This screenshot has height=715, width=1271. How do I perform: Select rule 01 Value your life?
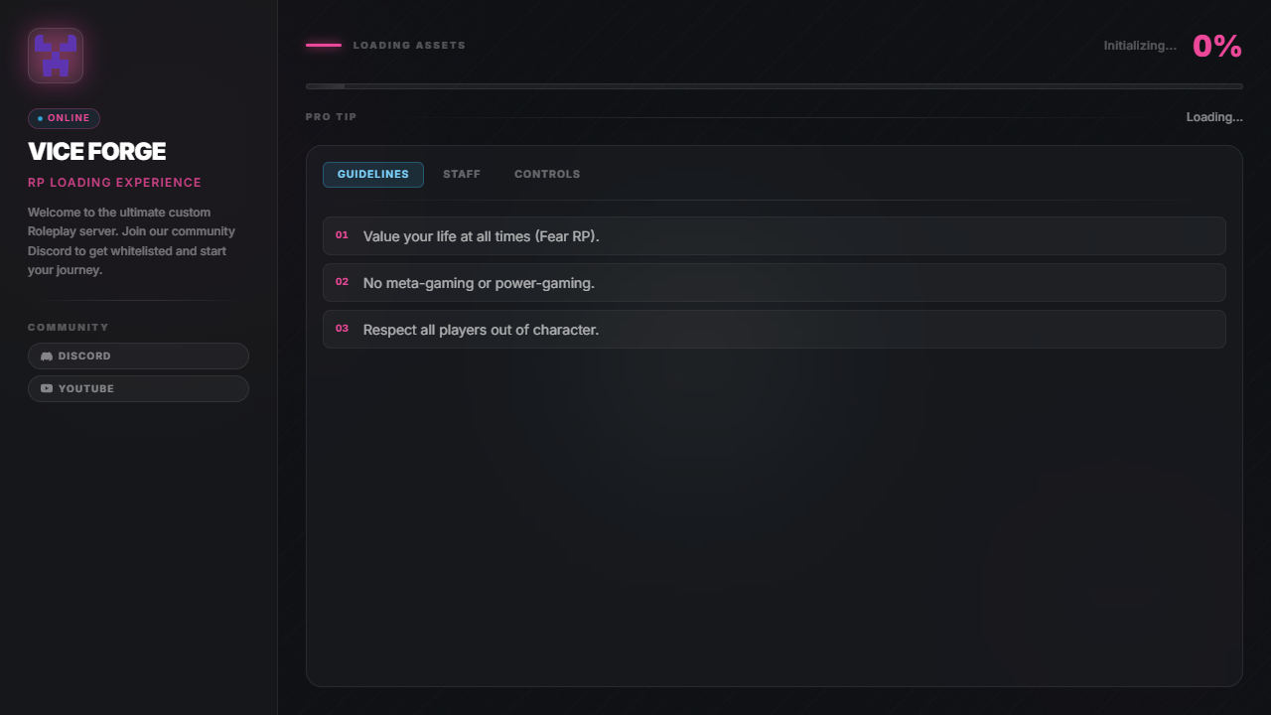(775, 236)
